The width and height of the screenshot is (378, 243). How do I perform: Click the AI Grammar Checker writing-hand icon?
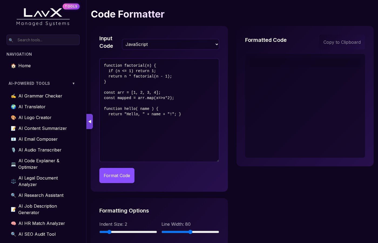click(13, 96)
